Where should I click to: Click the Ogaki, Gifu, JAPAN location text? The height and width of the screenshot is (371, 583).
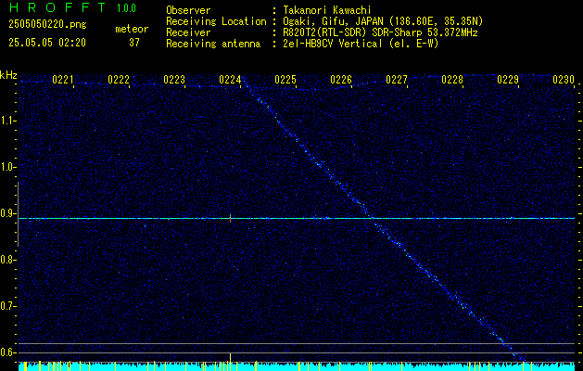pos(383,21)
